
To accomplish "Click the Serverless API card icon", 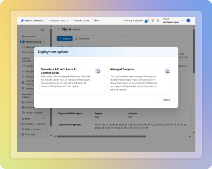I will 98,71.
